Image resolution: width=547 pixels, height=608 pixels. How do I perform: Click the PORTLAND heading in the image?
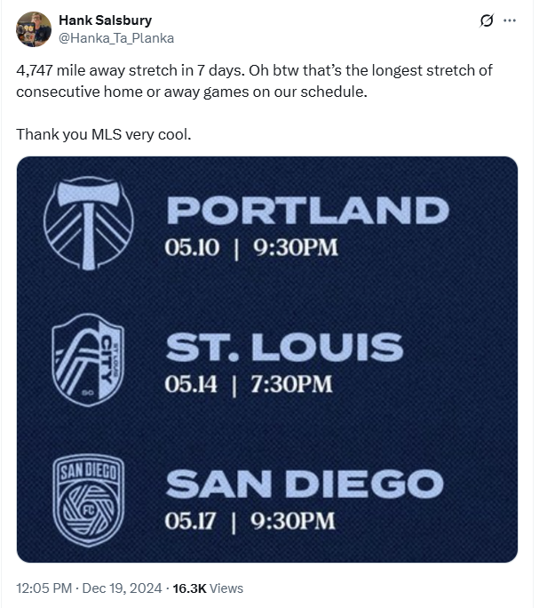307,211
